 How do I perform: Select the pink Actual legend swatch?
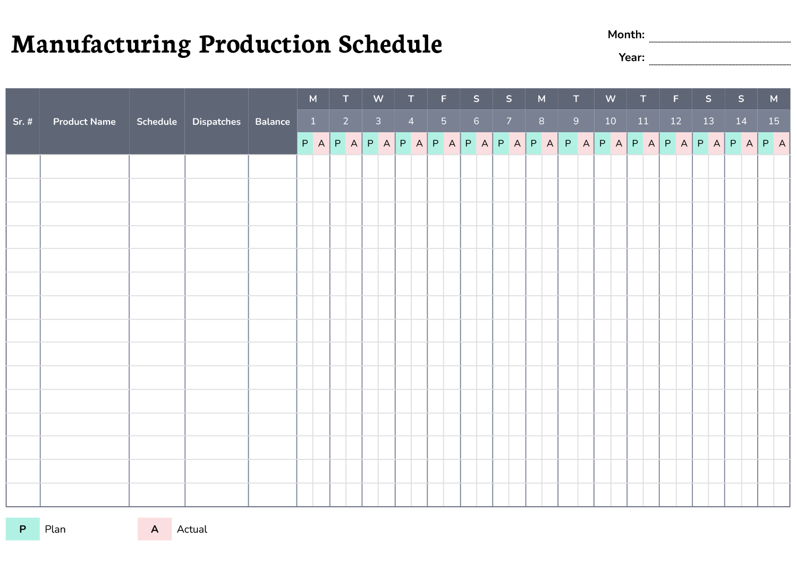pyautogui.click(x=155, y=529)
